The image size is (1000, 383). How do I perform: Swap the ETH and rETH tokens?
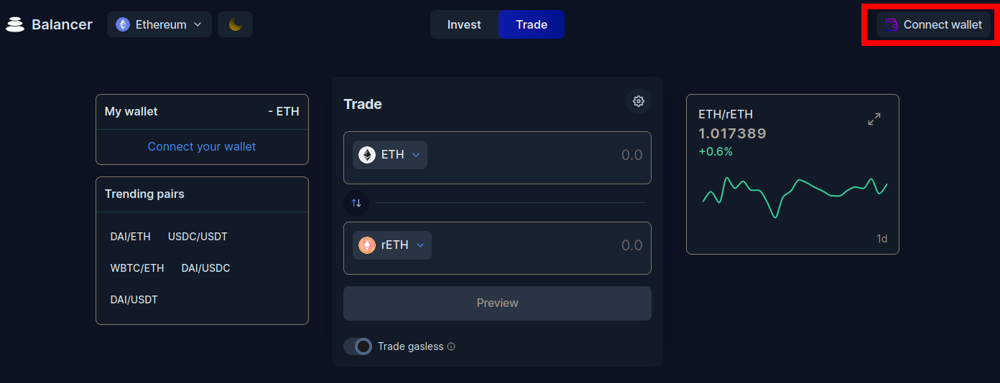[x=356, y=203]
